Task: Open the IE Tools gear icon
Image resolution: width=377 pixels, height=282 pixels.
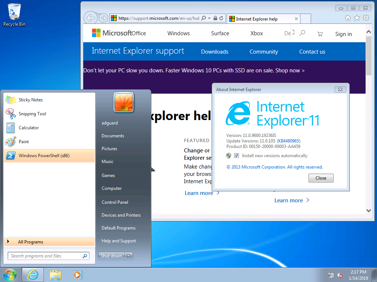Action: [x=366, y=18]
